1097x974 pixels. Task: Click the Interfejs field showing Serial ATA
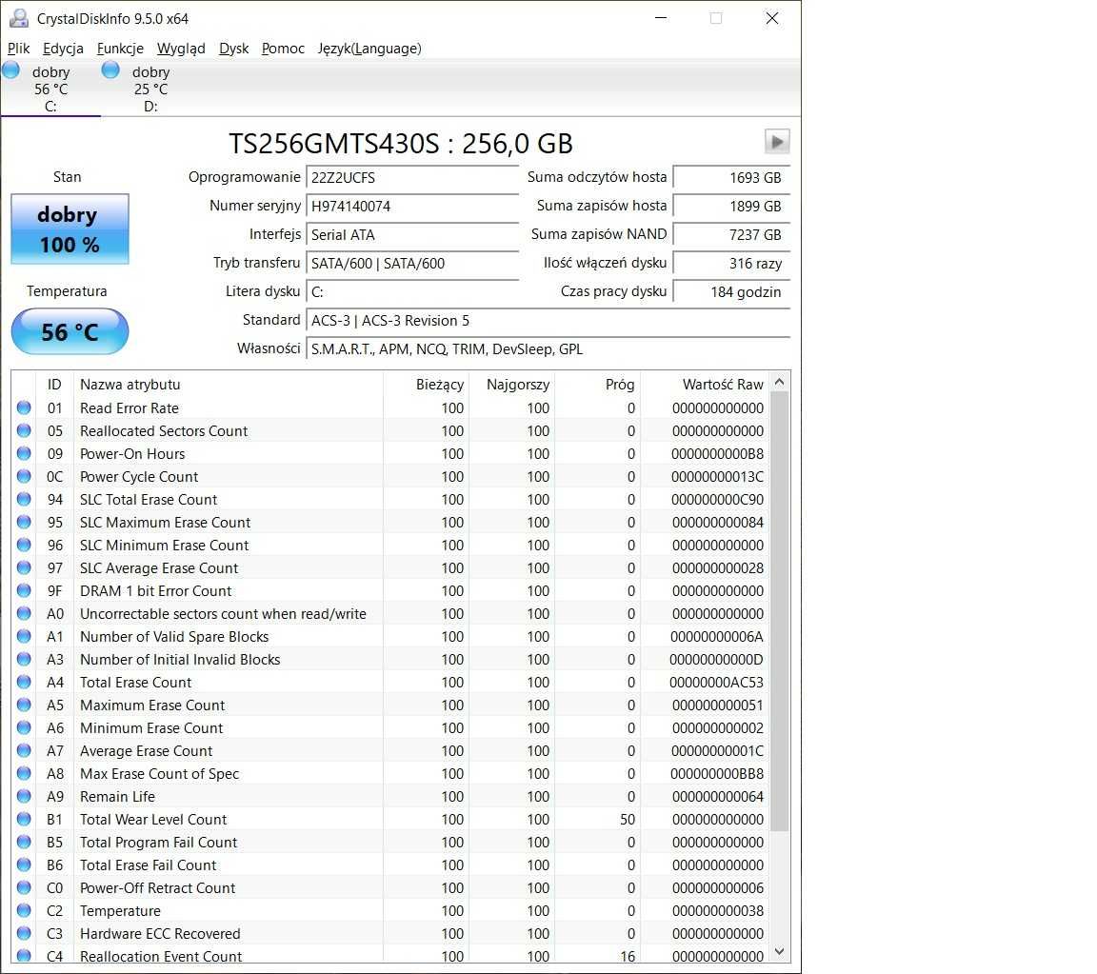pyautogui.click(x=412, y=235)
